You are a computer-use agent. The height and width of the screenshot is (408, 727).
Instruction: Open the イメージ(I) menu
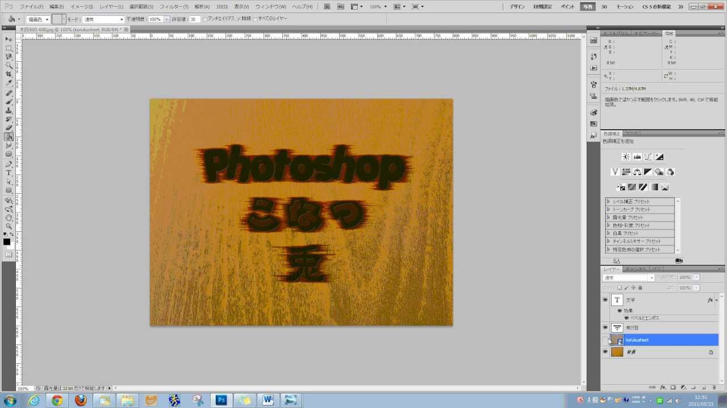[x=82, y=7]
